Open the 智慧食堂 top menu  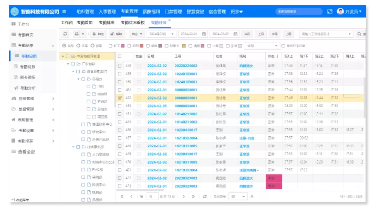coord(195,12)
